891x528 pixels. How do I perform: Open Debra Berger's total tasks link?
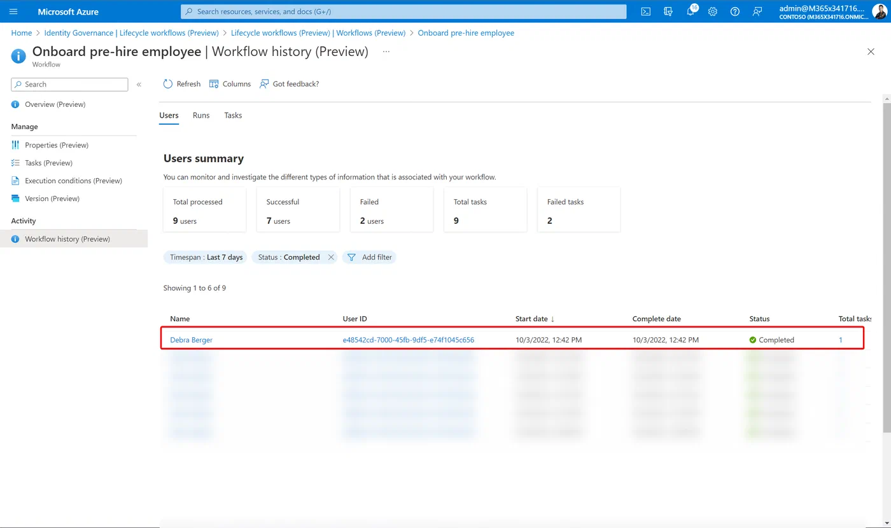pyautogui.click(x=840, y=340)
